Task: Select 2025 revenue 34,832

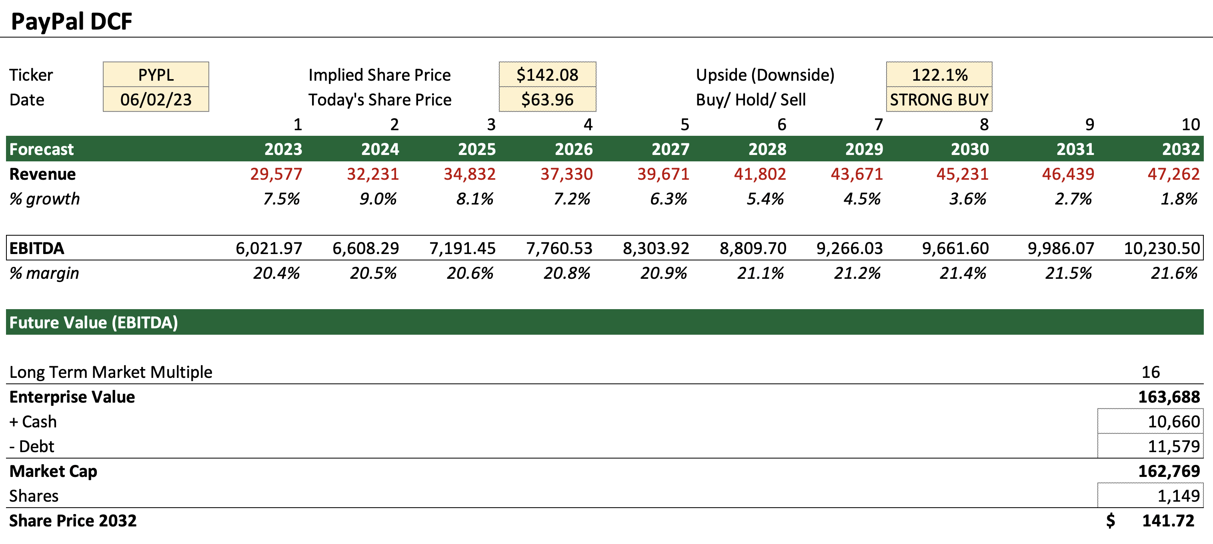Action: coord(469,174)
